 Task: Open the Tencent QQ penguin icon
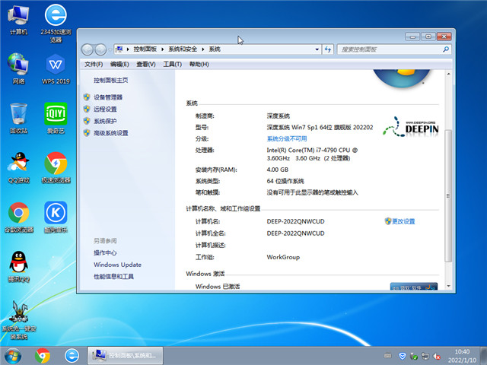click(x=18, y=263)
